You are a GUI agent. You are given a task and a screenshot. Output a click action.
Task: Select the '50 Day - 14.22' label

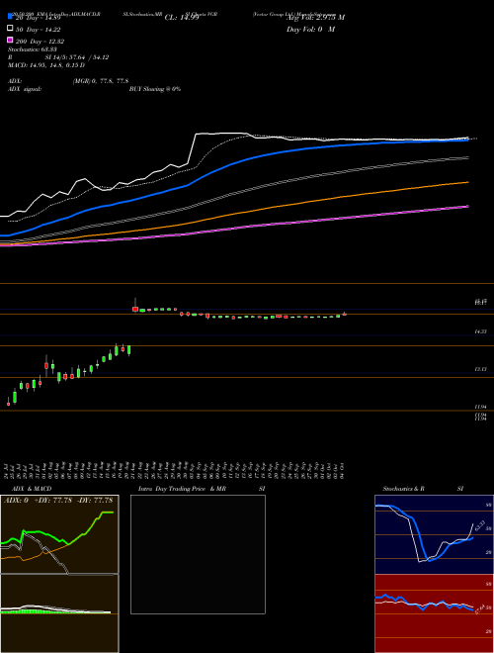click(x=39, y=29)
